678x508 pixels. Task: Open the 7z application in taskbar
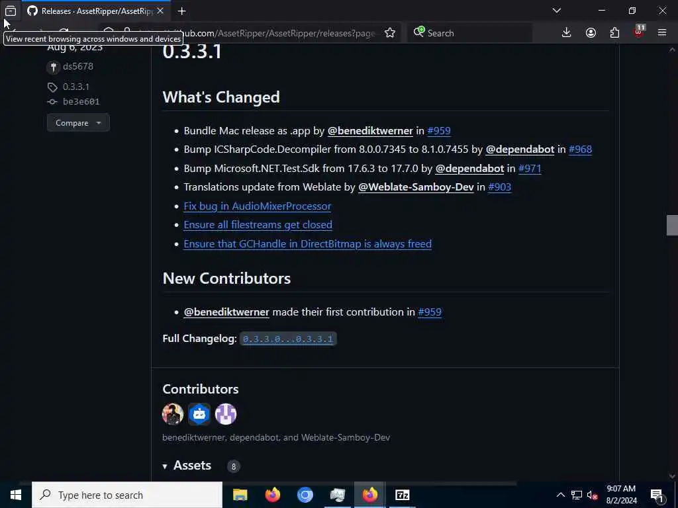click(402, 495)
